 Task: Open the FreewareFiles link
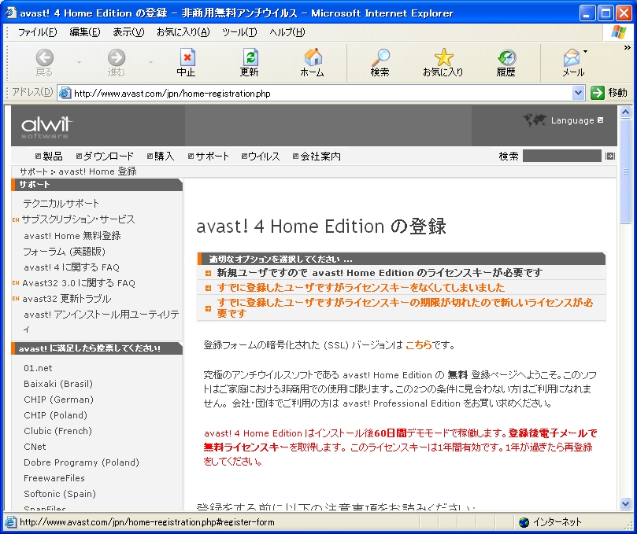click(54, 478)
